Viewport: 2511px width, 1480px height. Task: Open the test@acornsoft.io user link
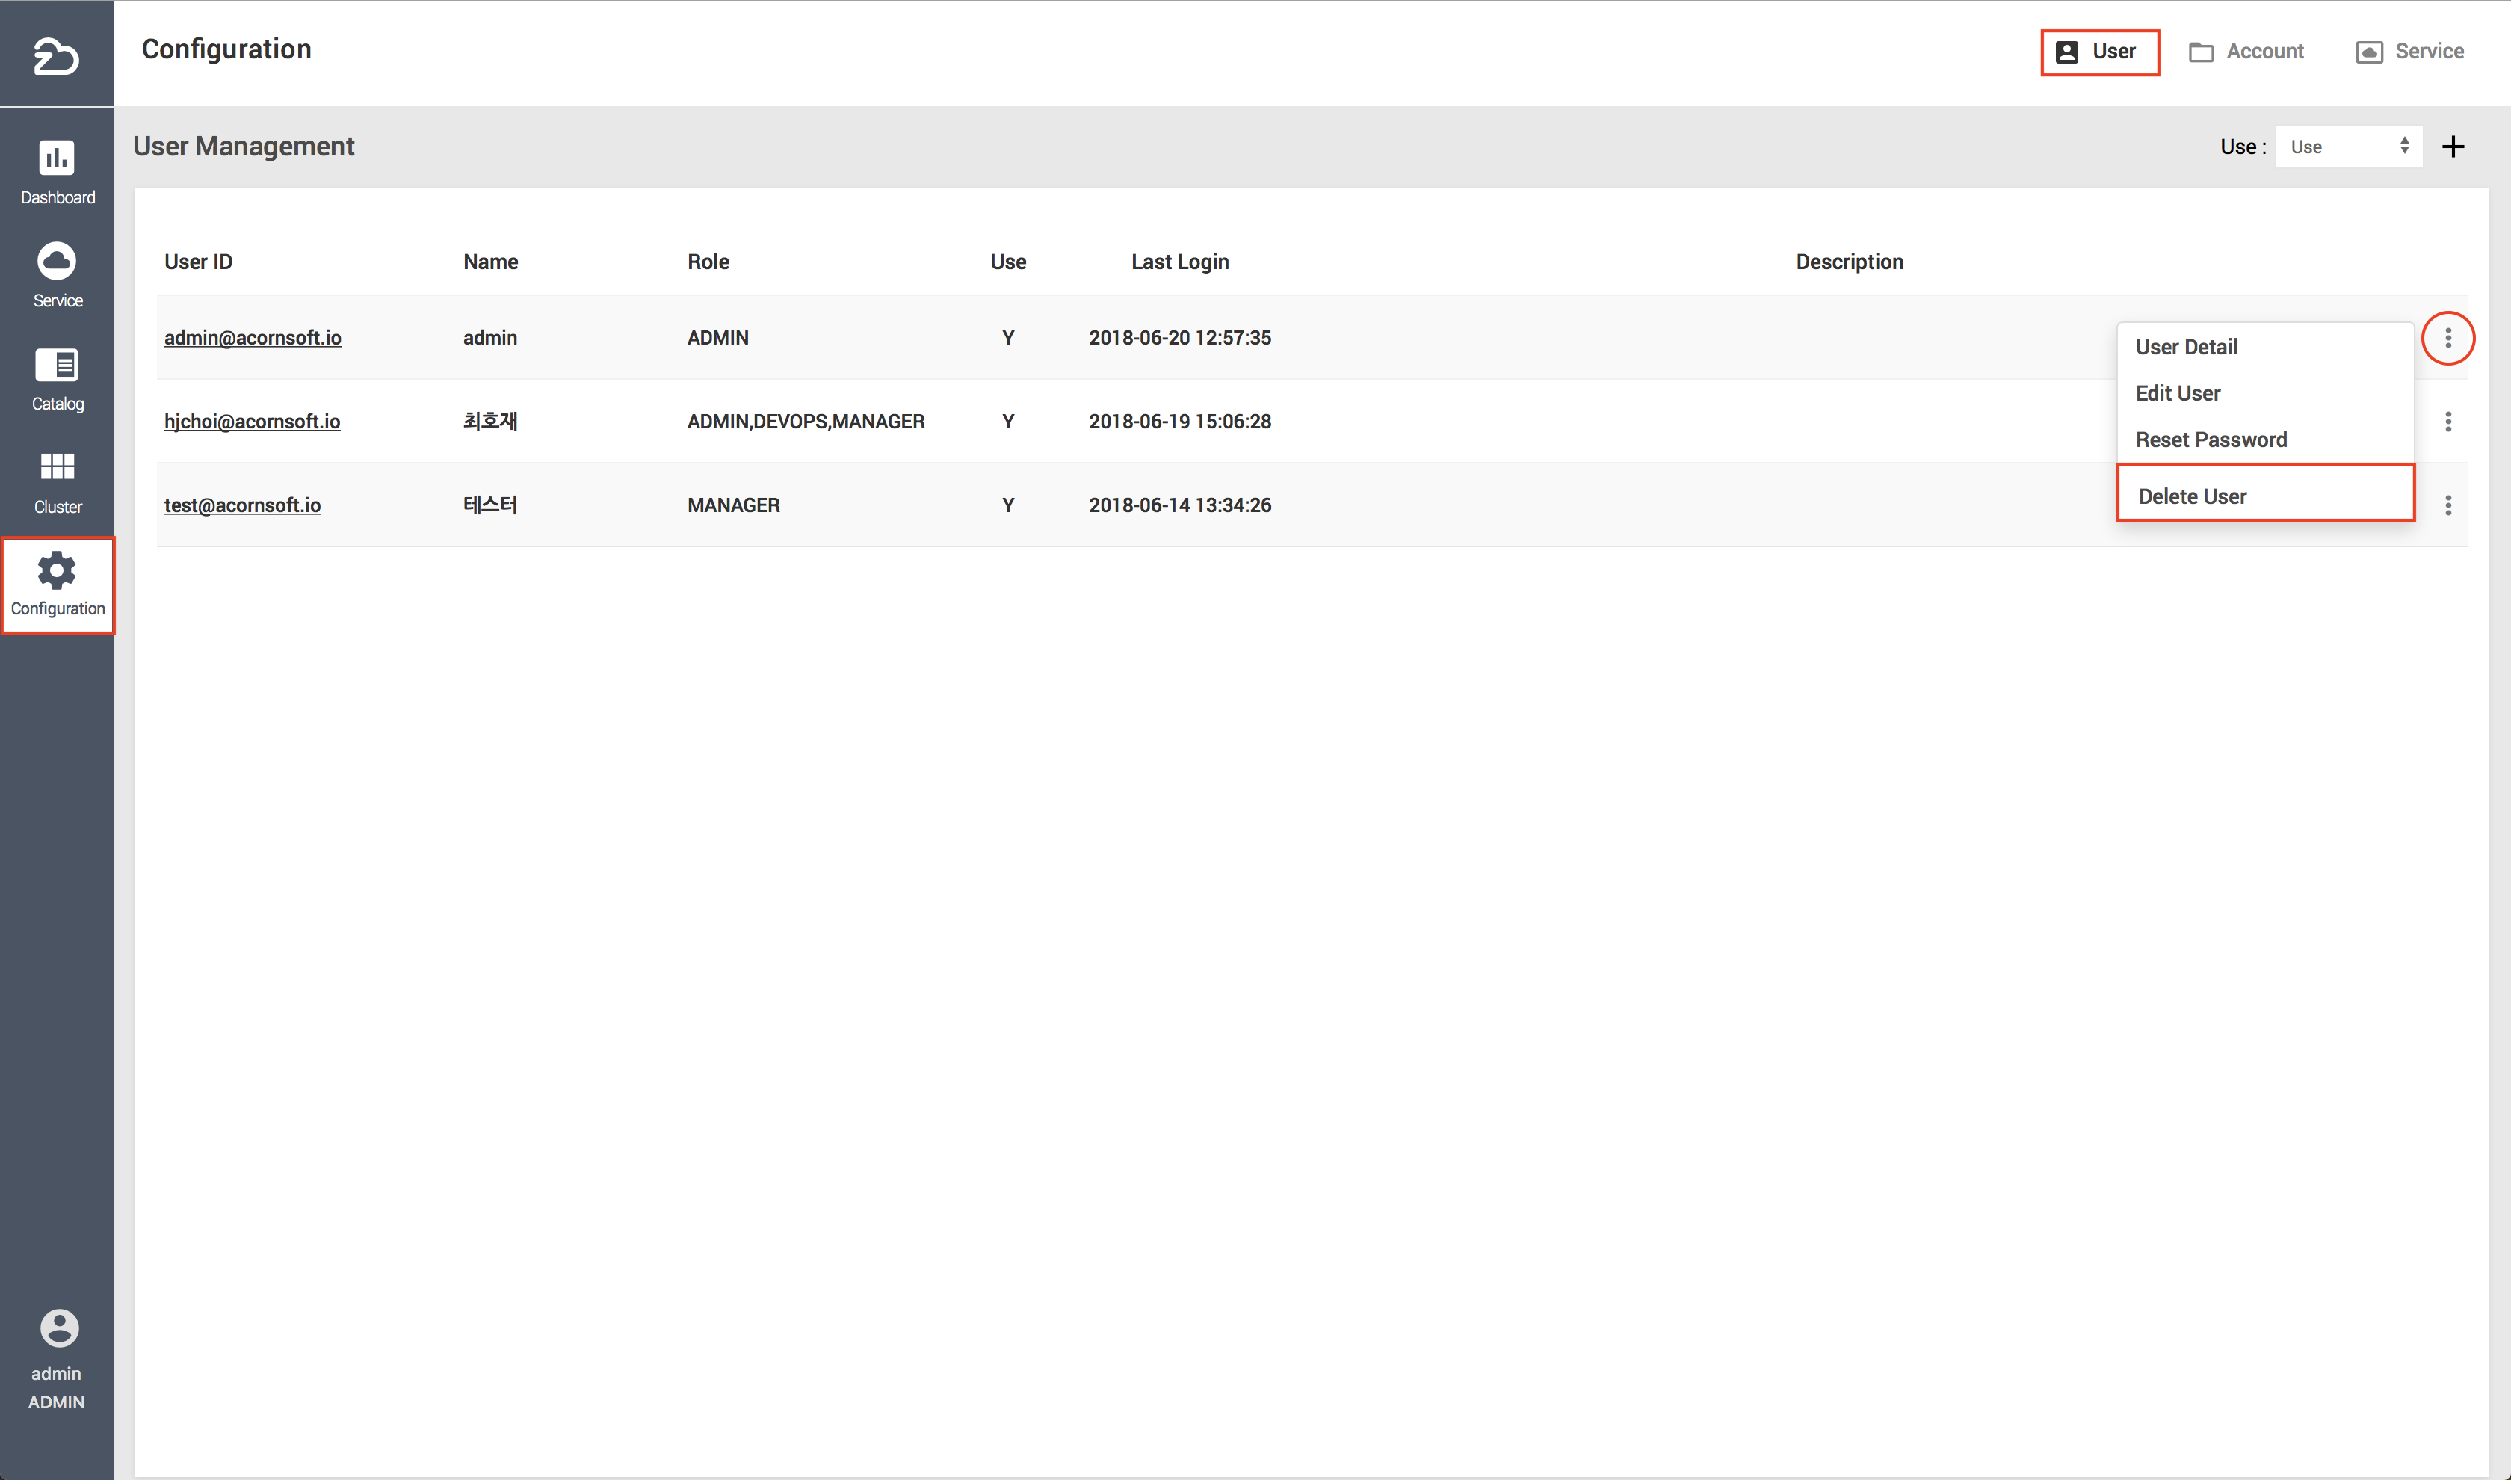point(242,505)
